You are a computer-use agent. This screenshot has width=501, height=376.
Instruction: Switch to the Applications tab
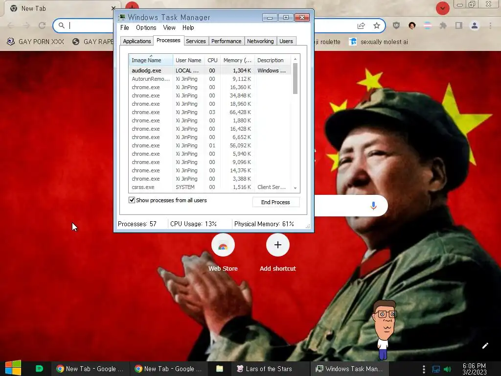[x=137, y=41]
